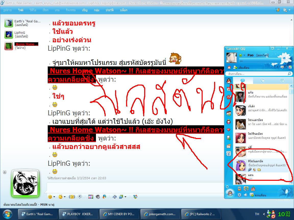
Task: Click the penguin icon in QQ sidebar
Action: tap(229, 81)
